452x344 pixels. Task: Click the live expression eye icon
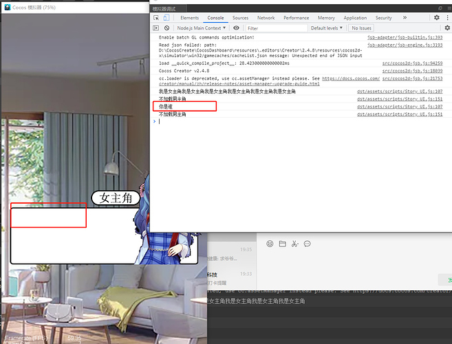tap(236, 28)
